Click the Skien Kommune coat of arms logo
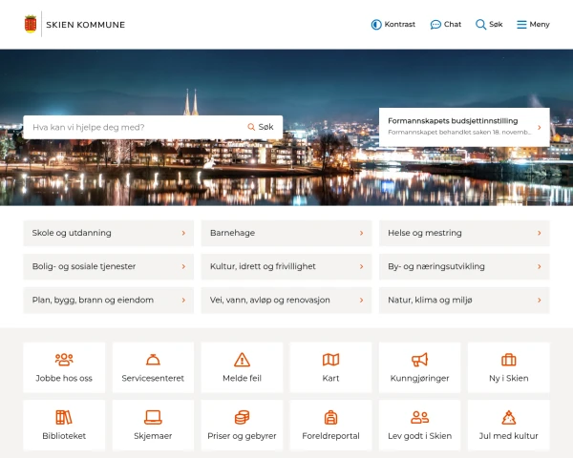Screen dimensions: 573x458 (31, 24)
